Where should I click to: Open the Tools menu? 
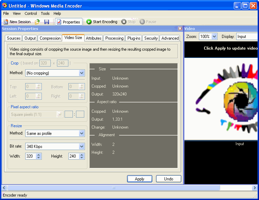45,13
